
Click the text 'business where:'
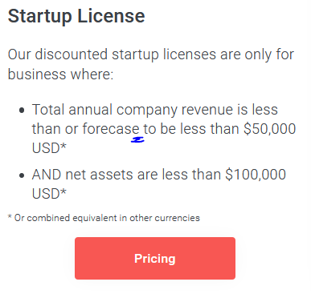(x=60, y=74)
